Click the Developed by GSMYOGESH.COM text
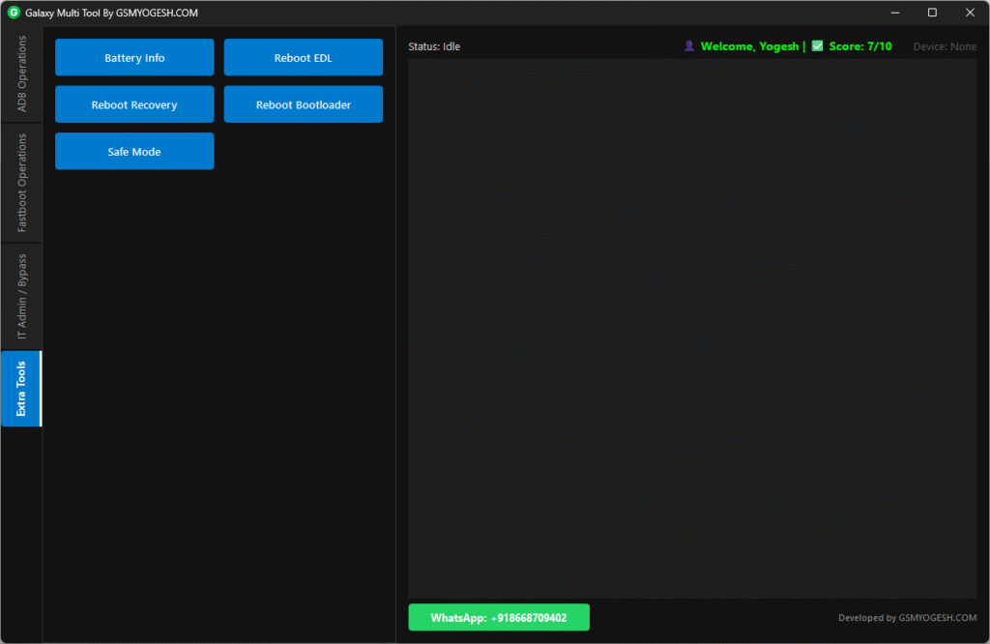This screenshot has height=644, width=990. tap(907, 618)
